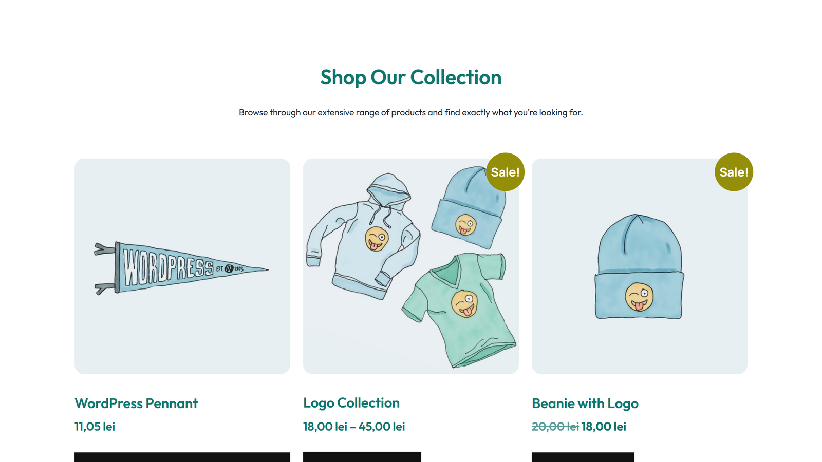The width and height of the screenshot is (822, 462).
Task: Click the button below Beanie with Logo
Action: 583,457
